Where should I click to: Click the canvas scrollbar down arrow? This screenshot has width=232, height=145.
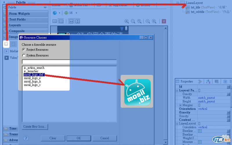(166, 142)
